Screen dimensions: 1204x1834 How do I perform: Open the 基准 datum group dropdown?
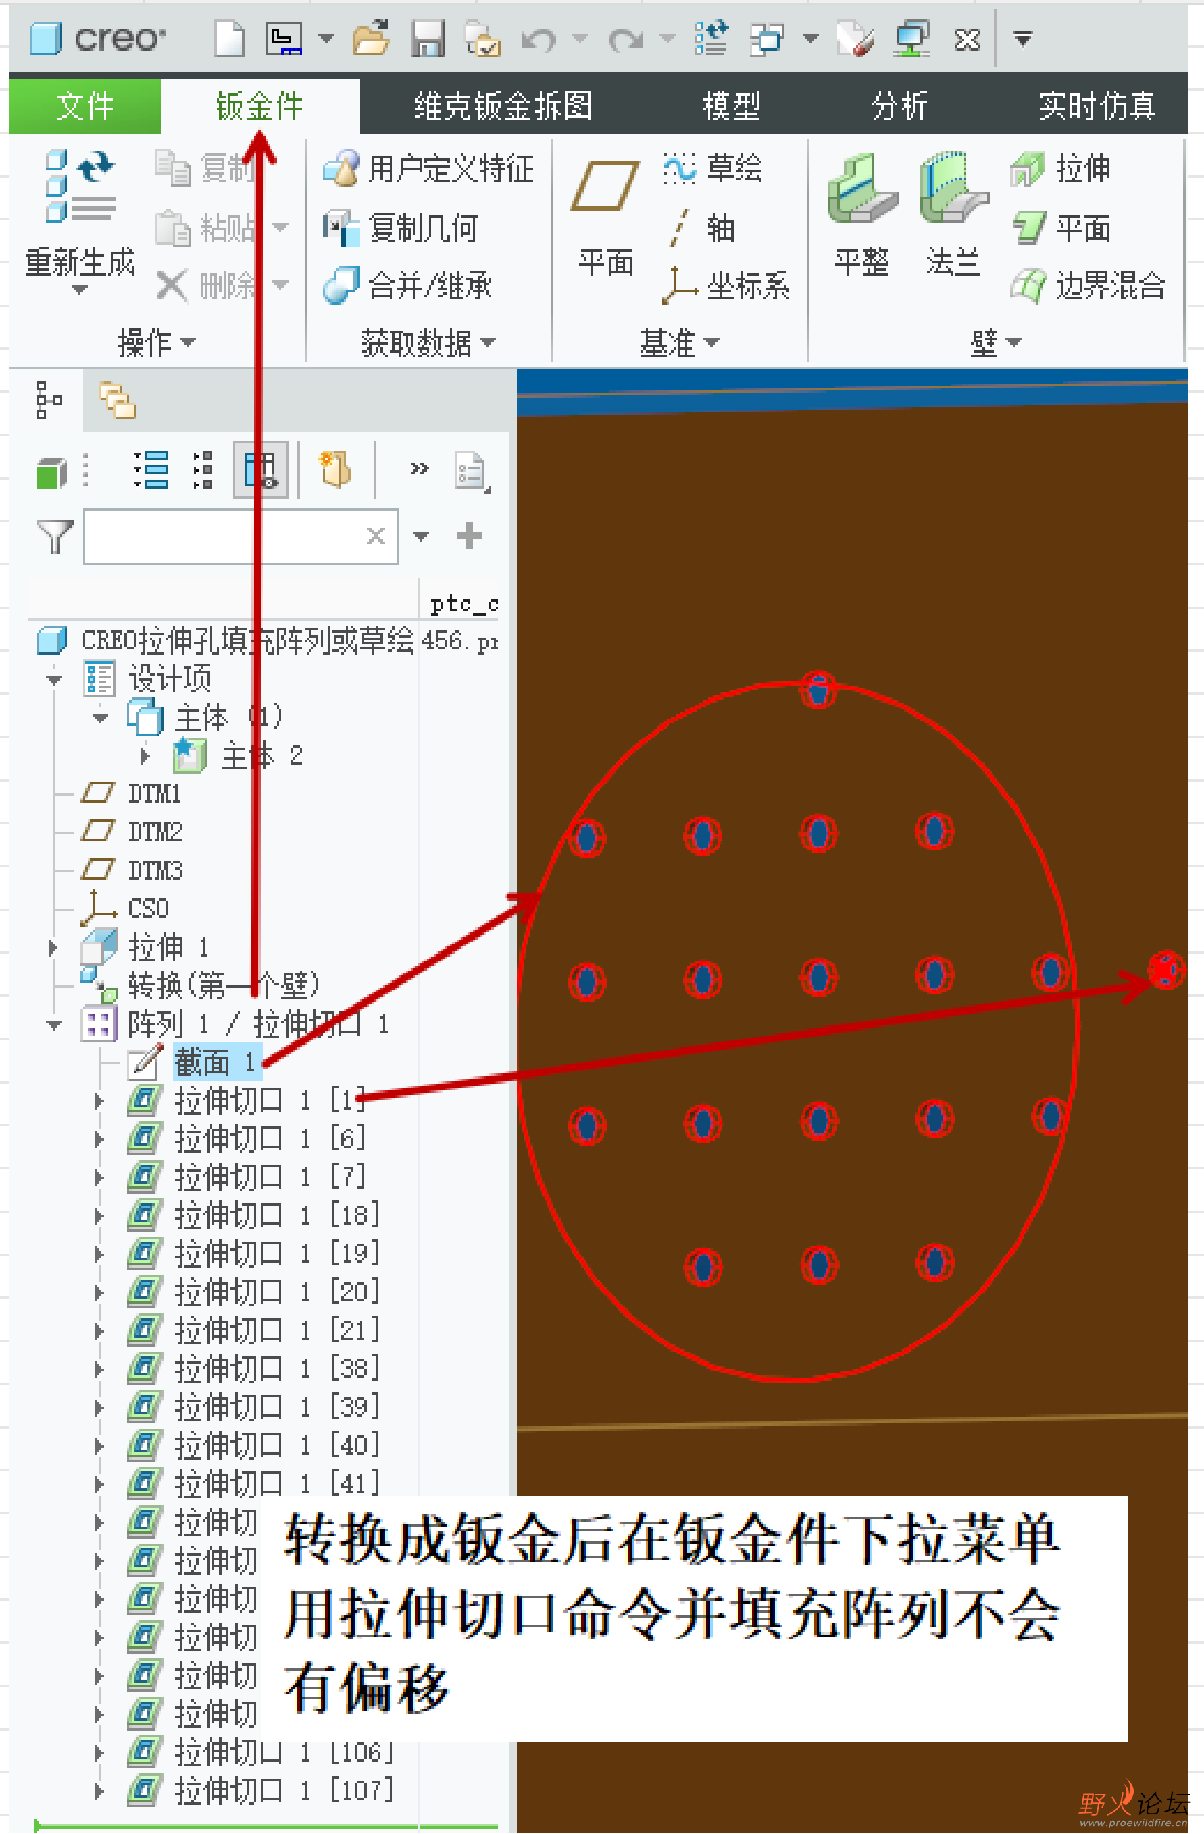click(679, 342)
